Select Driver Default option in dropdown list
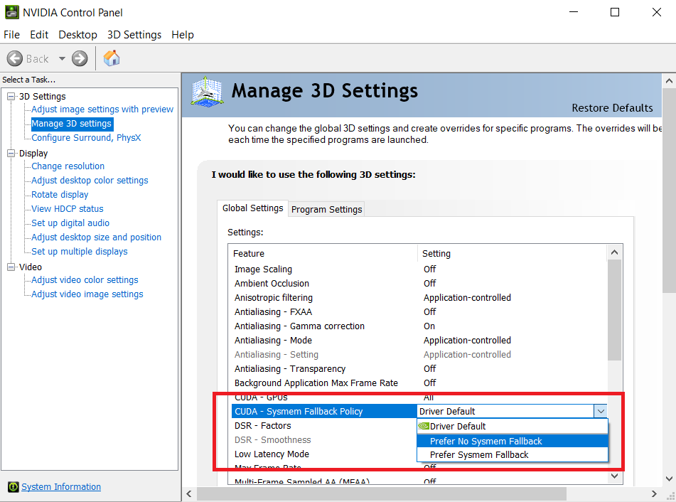Viewport: 676px width, 502px height. (x=458, y=426)
